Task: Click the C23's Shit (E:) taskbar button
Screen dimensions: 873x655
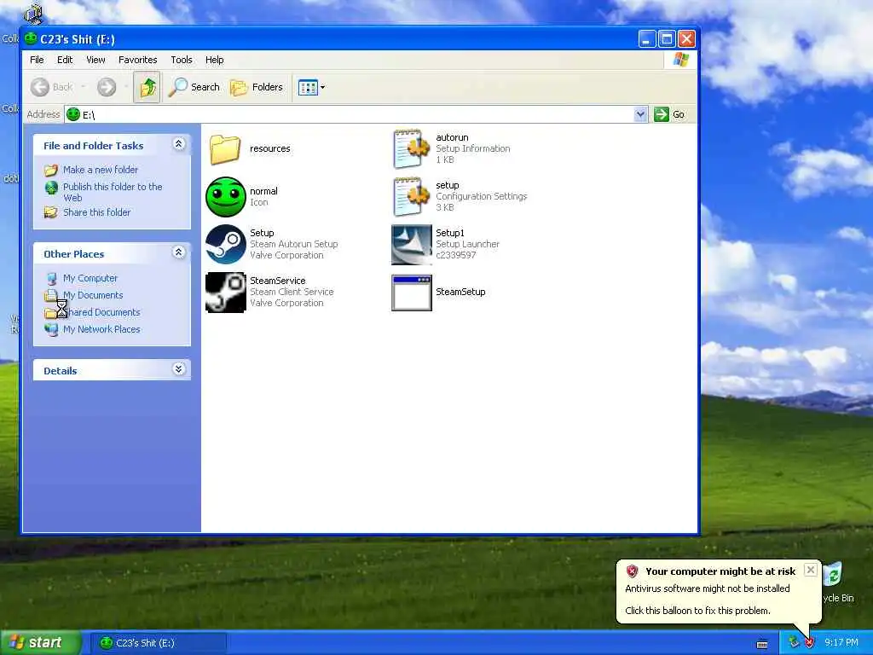Action: tap(158, 643)
